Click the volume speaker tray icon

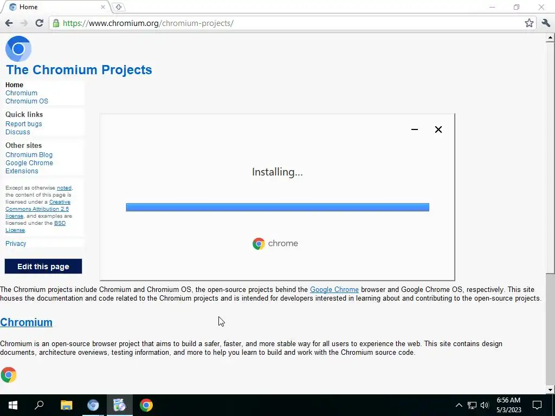485,405
